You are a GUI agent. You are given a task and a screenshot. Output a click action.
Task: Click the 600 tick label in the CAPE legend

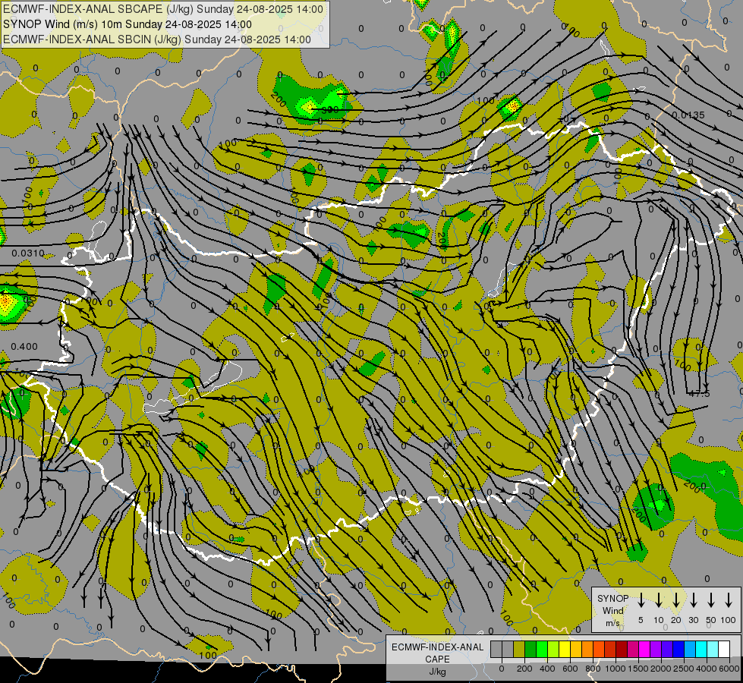pos(570,669)
